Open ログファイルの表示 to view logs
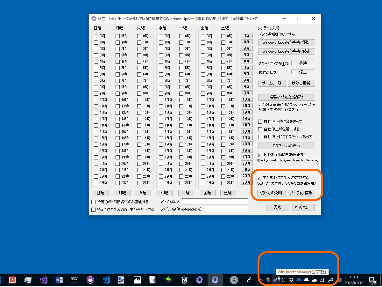 [x=287, y=146]
